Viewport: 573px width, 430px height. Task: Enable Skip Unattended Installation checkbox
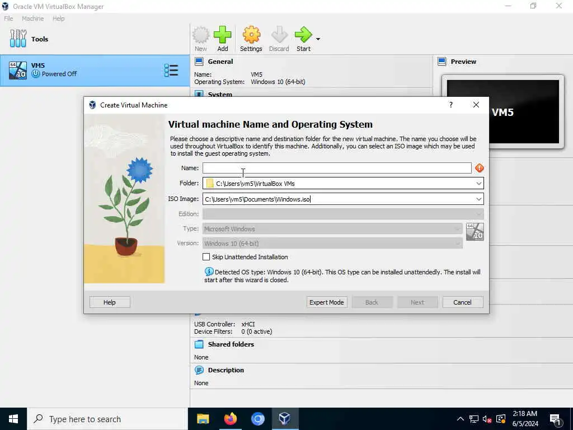206,257
